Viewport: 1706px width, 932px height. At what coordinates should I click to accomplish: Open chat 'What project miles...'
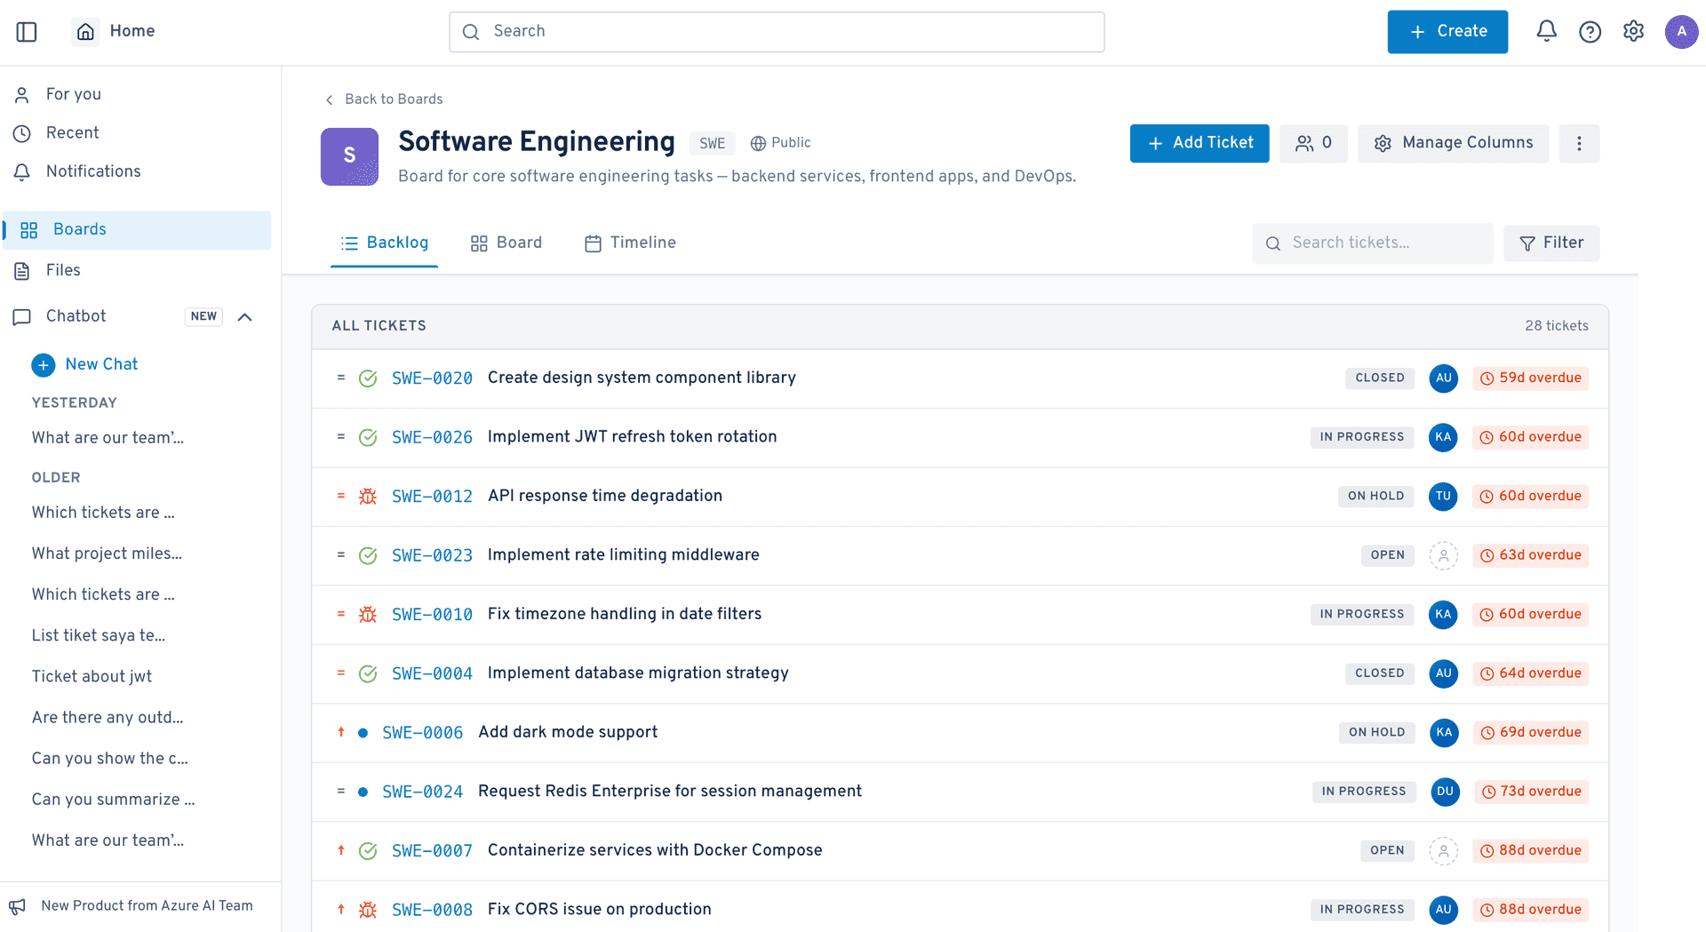pos(107,554)
